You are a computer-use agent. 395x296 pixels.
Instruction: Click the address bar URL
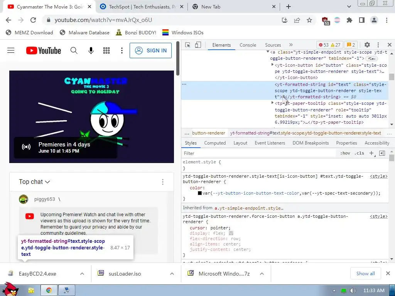(103, 20)
